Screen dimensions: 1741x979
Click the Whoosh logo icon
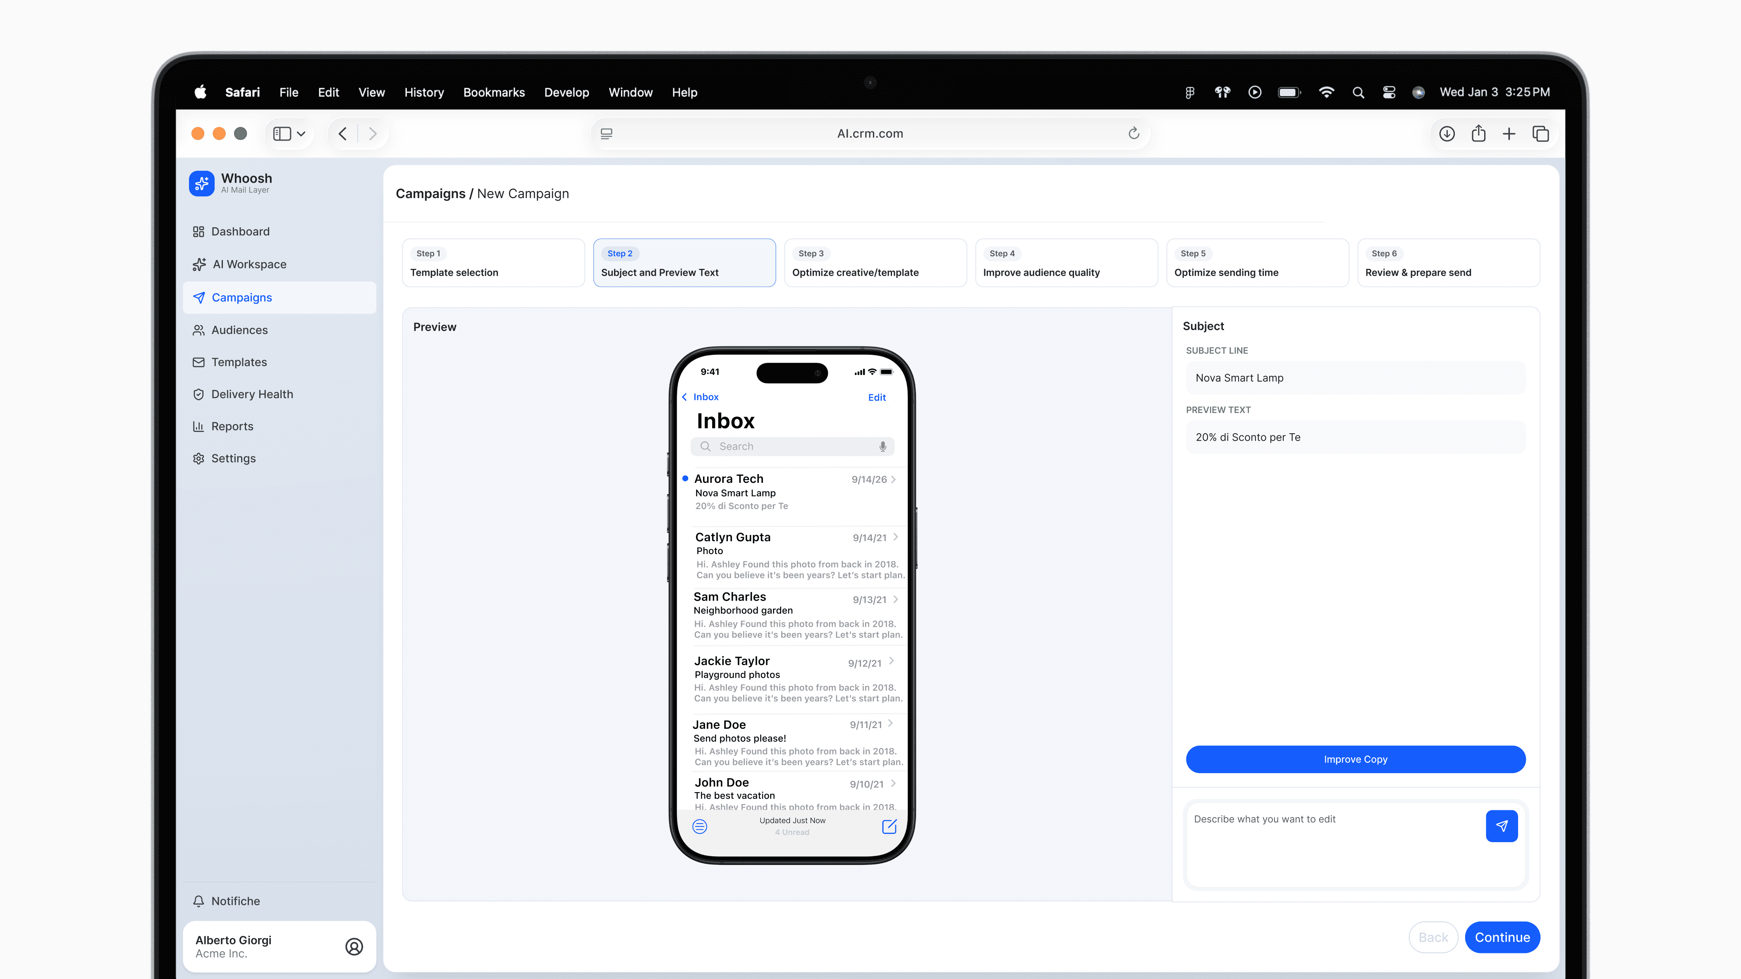tap(201, 183)
